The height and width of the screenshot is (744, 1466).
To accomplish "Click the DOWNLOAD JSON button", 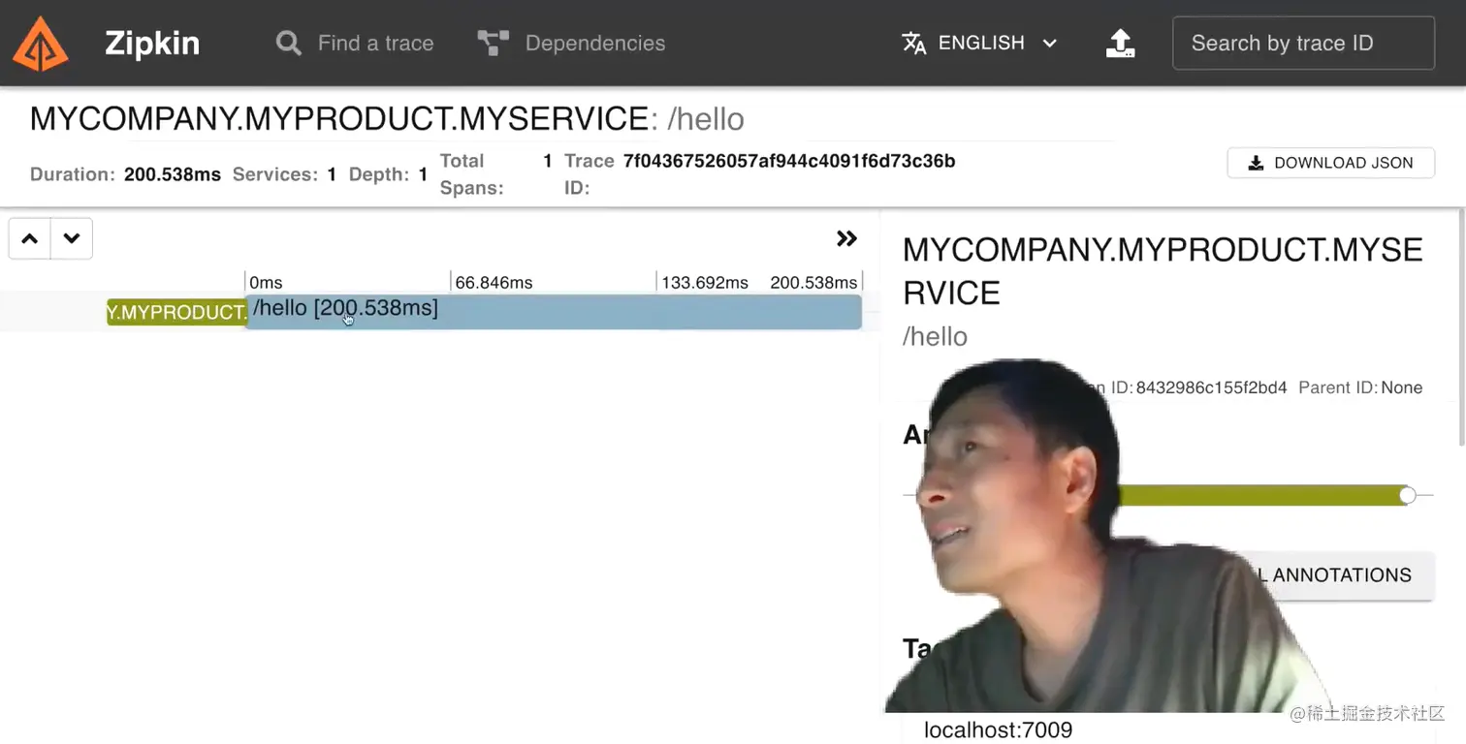I will click(1330, 163).
